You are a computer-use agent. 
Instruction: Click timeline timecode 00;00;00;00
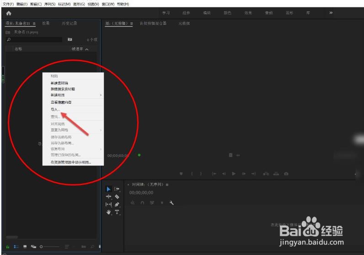pyautogui.click(x=141, y=192)
